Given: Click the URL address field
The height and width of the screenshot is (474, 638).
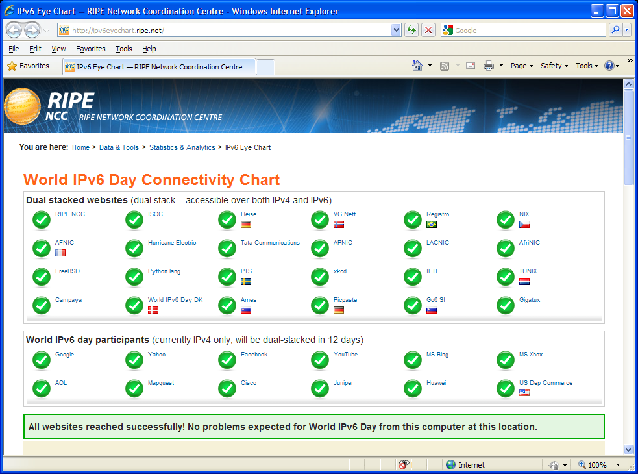Looking at the screenshot, I should pyautogui.click(x=230, y=30).
